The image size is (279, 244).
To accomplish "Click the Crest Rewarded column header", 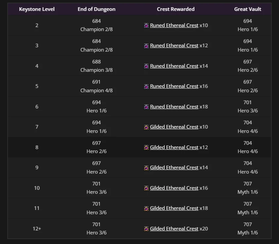I will 176,9.
